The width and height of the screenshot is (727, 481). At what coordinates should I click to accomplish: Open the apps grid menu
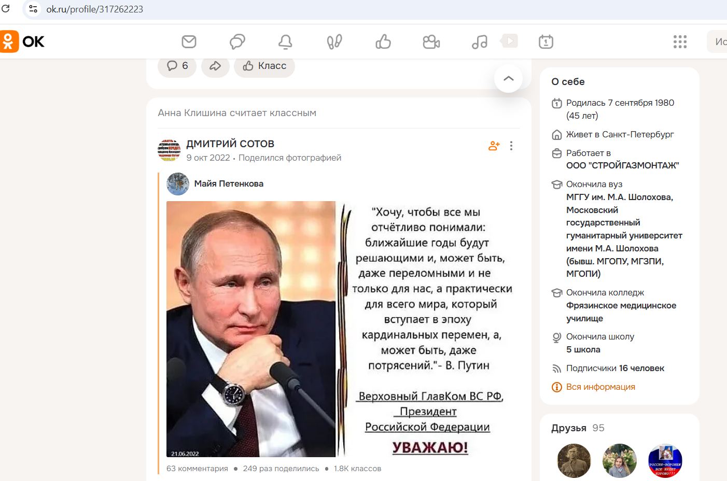pos(680,41)
